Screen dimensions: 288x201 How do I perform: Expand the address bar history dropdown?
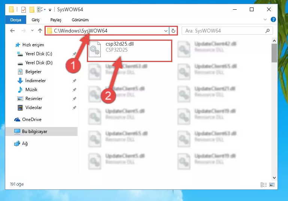tap(166, 31)
